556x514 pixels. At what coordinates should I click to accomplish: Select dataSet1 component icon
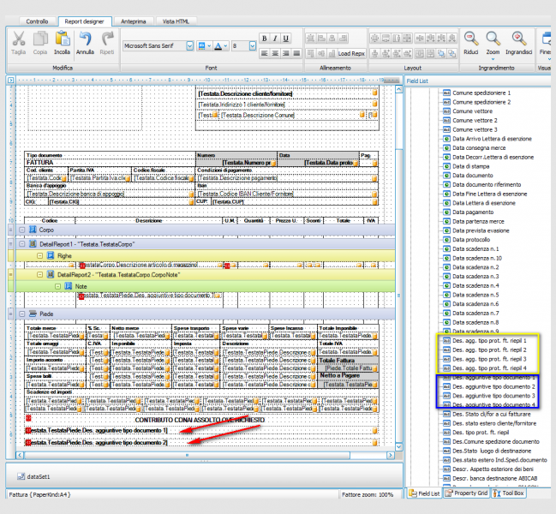[21, 477]
